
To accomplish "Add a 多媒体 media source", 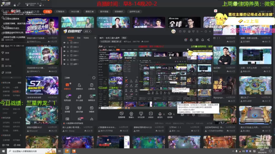I will click(x=151, y=115).
